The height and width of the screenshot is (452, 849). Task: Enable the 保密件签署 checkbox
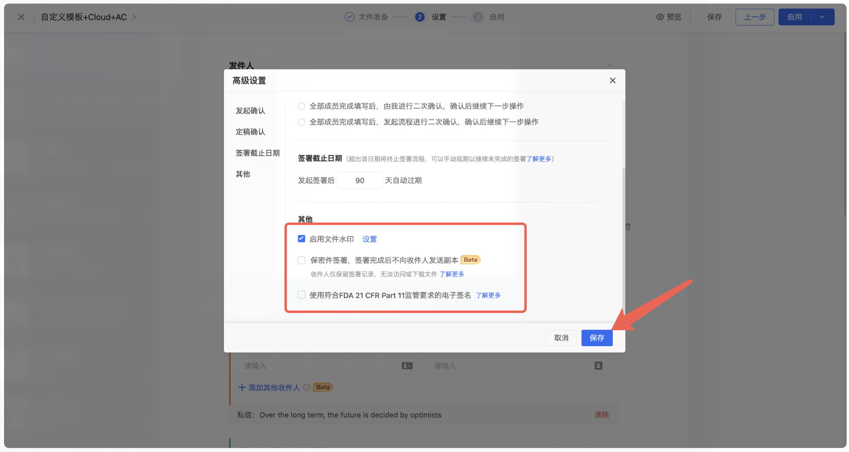click(x=301, y=260)
